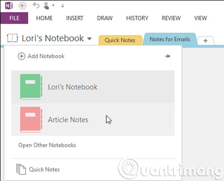
Task: Select the Quick Notes section tab
Action: coord(120,40)
